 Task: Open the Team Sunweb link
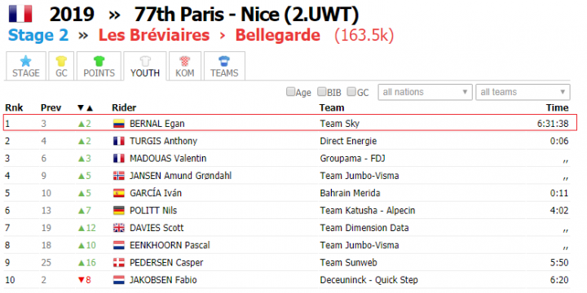click(x=349, y=263)
